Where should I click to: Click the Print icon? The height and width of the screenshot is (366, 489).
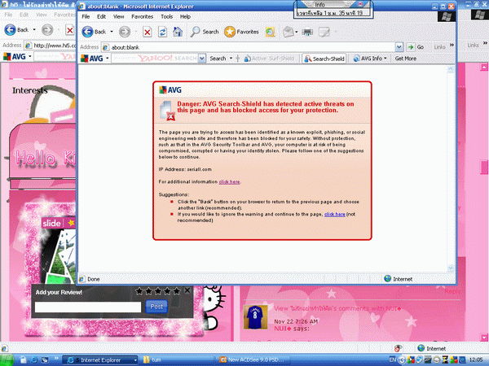tap(307, 32)
